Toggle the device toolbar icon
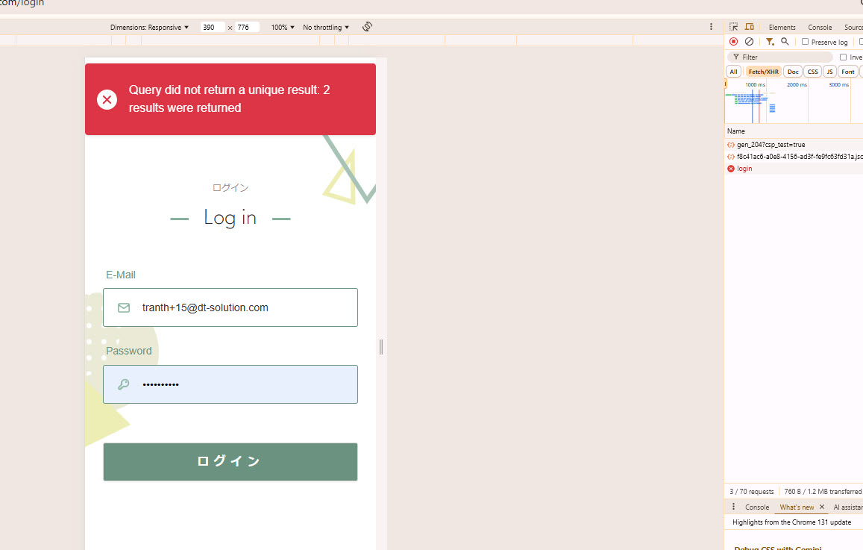Viewport: 863px width, 550px height. pos(750,27)
